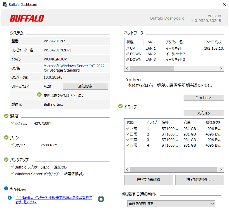The width and height of the screenshot is (229, 224).
Task: Click the KikiNavi settings gear icon
Action: (x=101, y=199)
